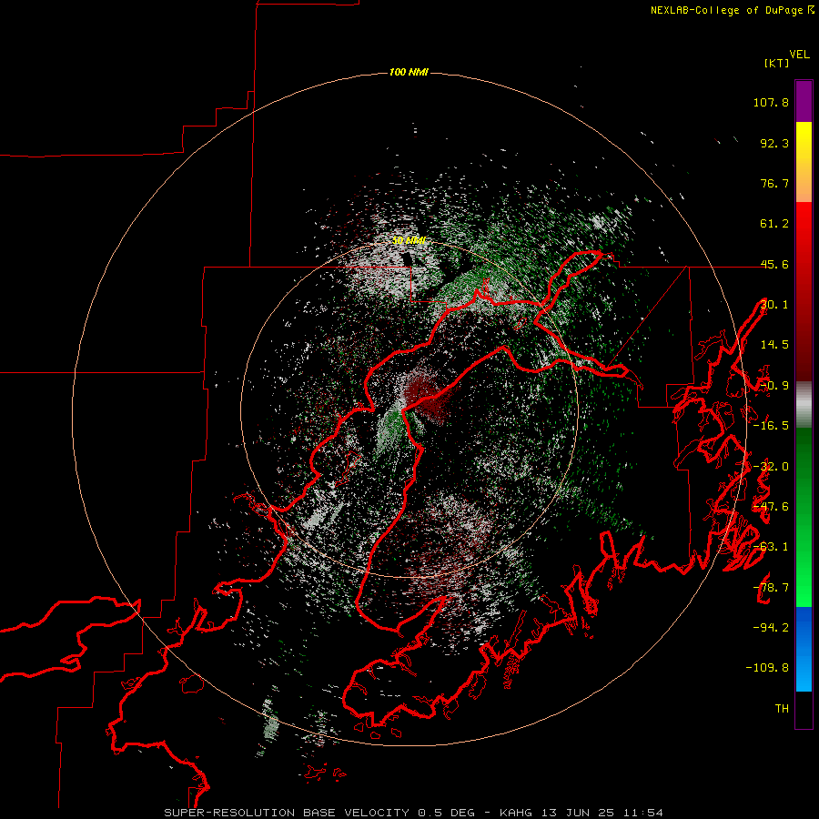Click the -32.0 legend value

coord(771,467)
